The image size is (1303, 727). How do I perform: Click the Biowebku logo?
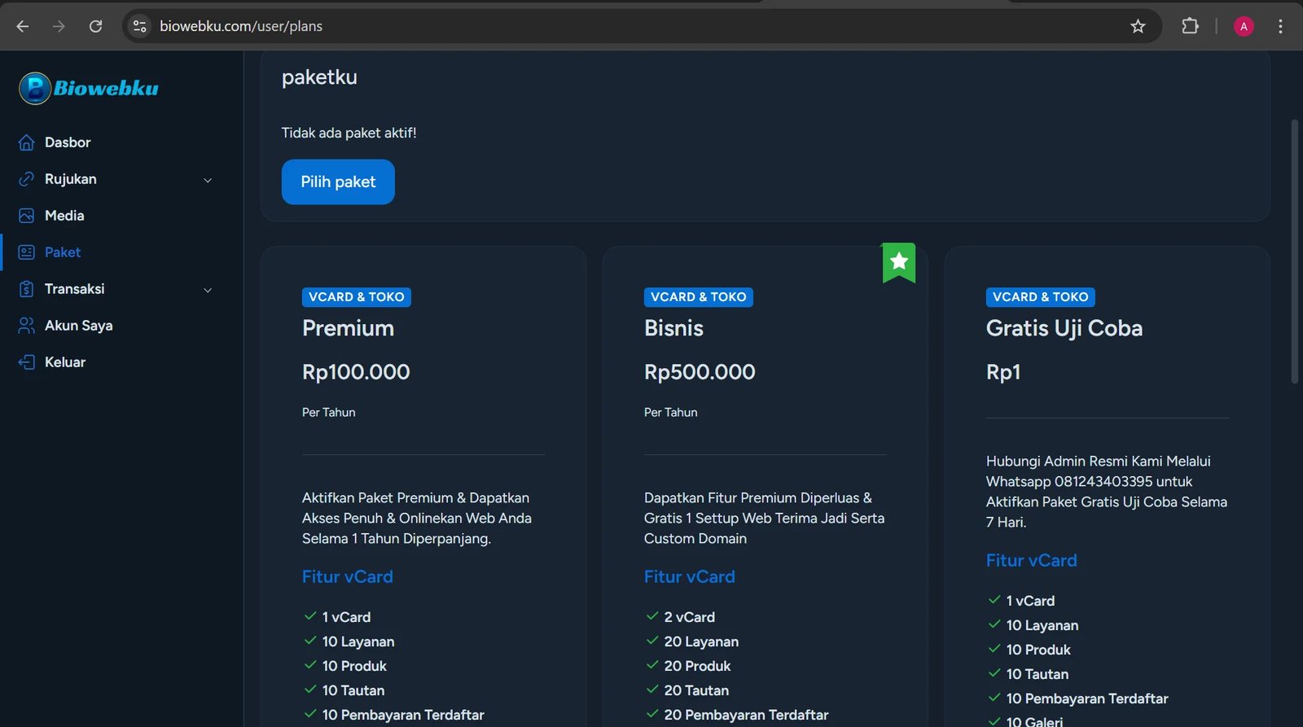[x=89, y=88]
